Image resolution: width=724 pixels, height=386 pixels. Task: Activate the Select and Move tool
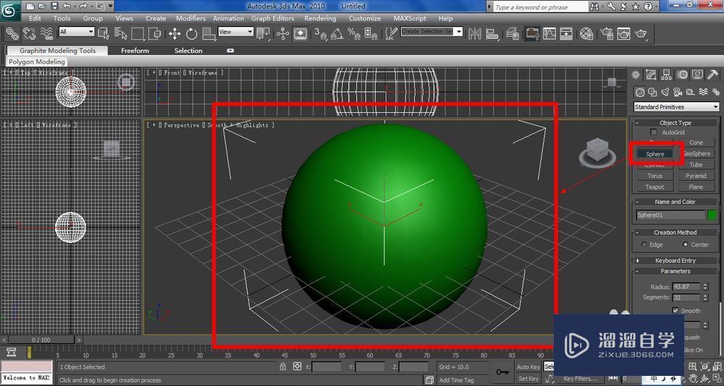tap(174, 33)
